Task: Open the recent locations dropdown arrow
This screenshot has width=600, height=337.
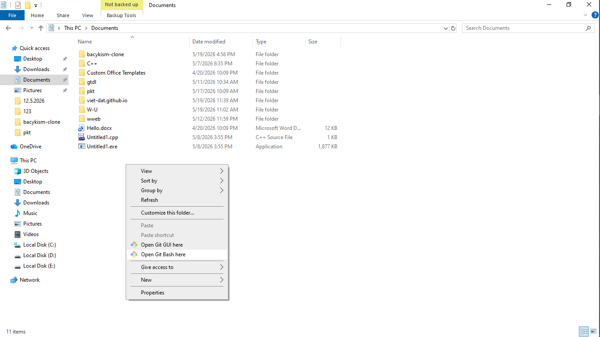Action: (32, 28)
